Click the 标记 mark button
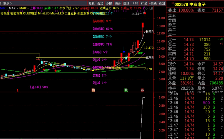 [x=144, y=3]
